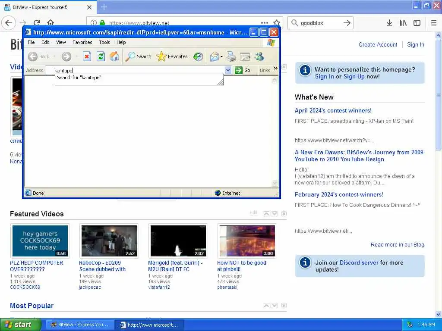Open the Discord server link
442x331 pixels.
tap(359, 262)
